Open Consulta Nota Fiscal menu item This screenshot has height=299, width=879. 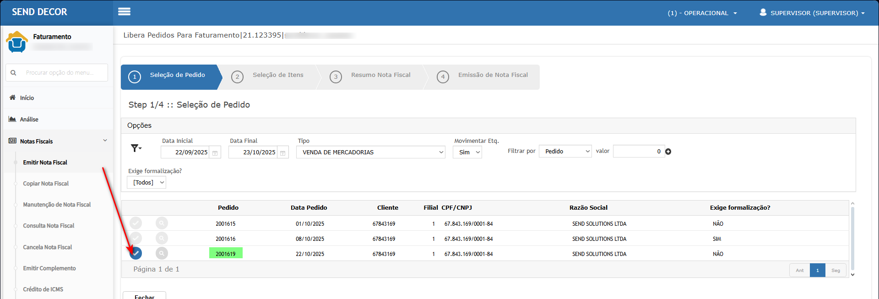[x=49, y=226]
